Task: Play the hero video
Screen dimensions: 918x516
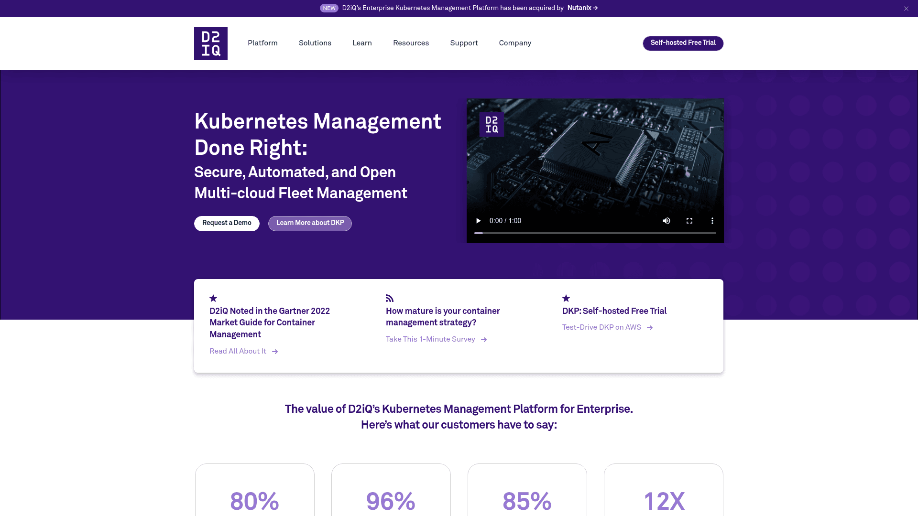Action: pos(478,221)
